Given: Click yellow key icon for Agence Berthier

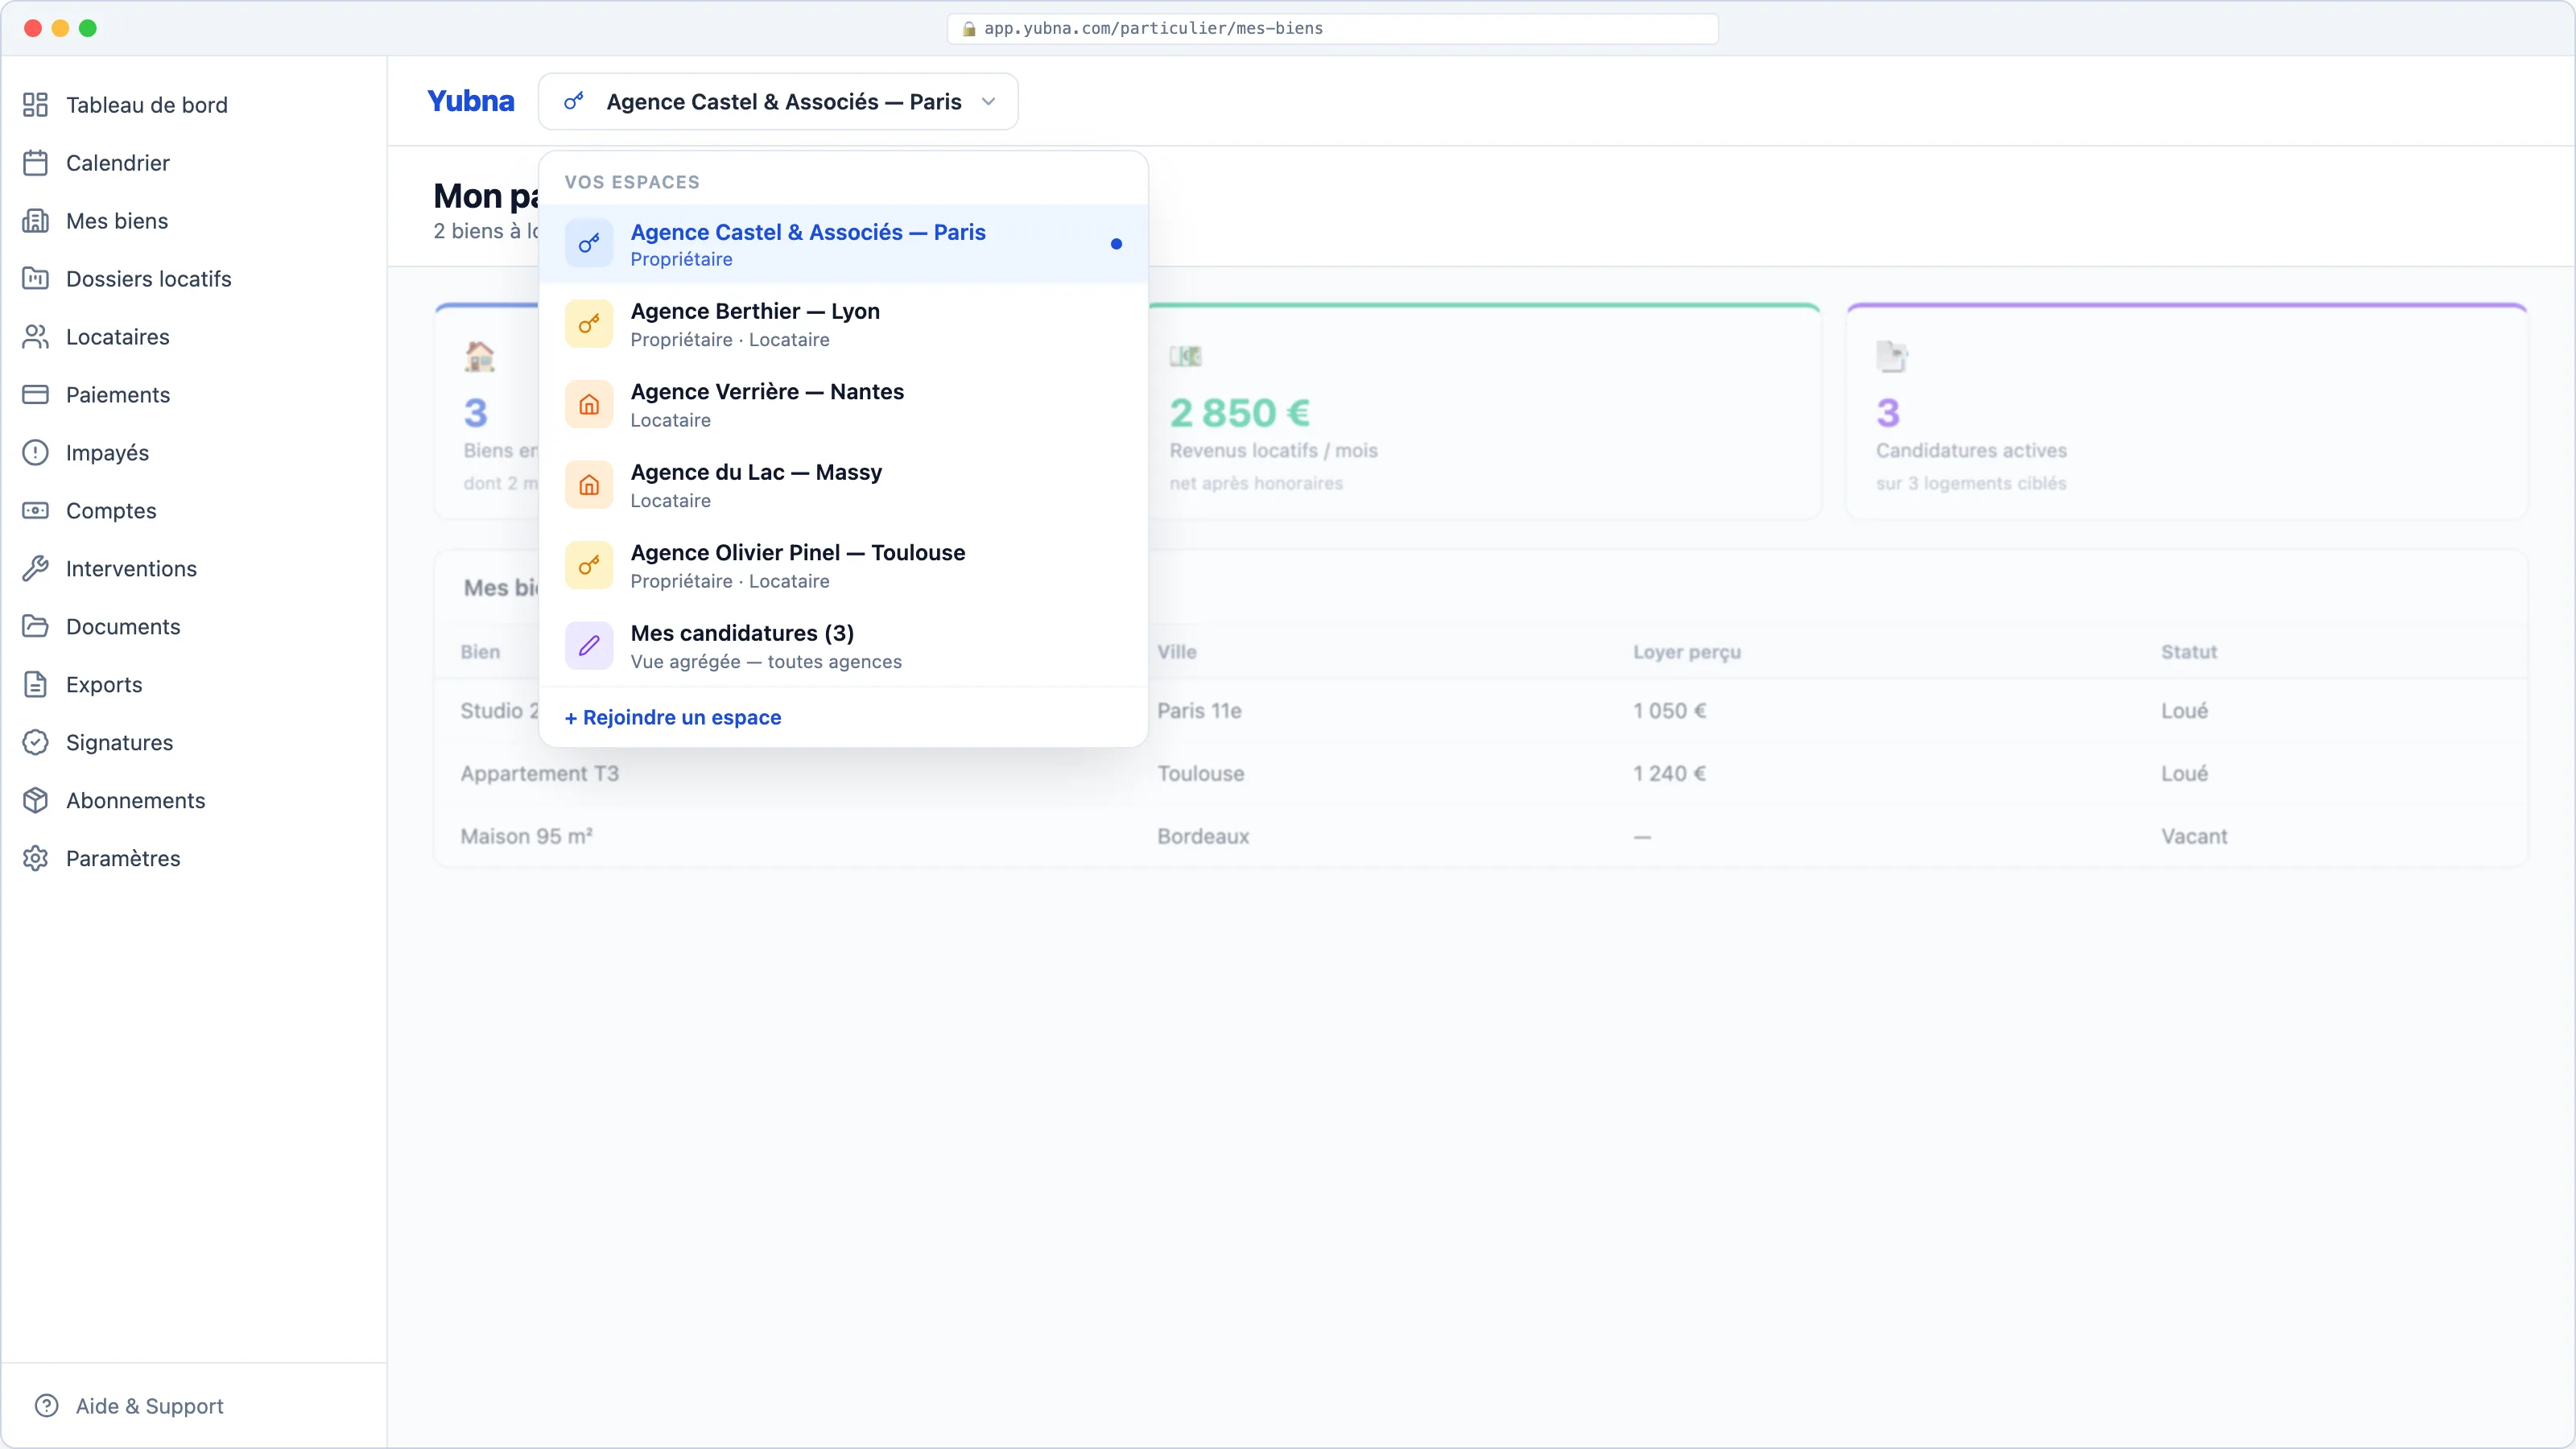Looking at the screenshot, I should pos(589,324).
